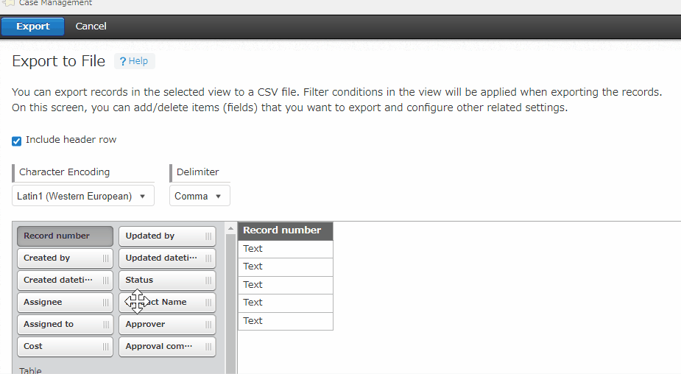Open the Character Encoding dropdown
The width and height of the screenshot is (681, 374).
tap(83, 197)
